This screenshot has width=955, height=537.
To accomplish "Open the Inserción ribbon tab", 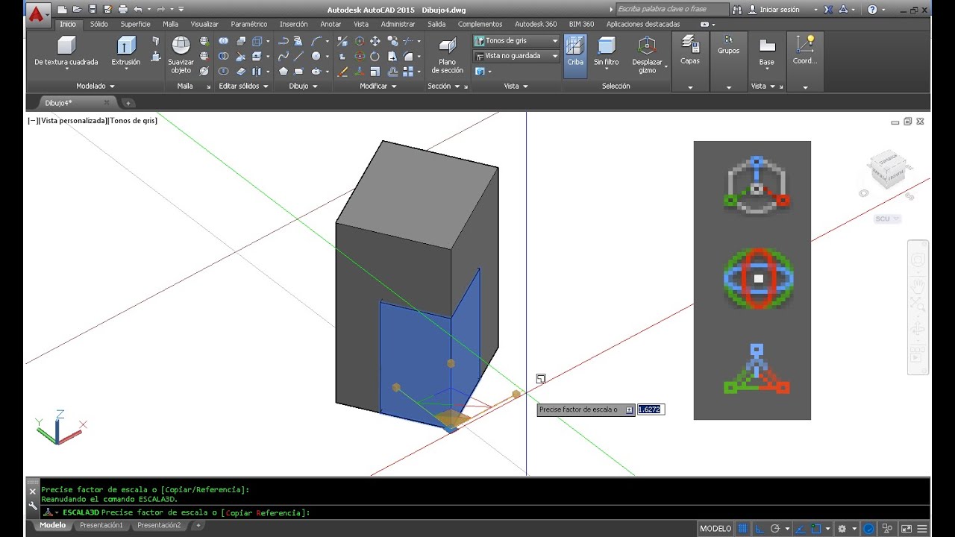I will [293, 24].
